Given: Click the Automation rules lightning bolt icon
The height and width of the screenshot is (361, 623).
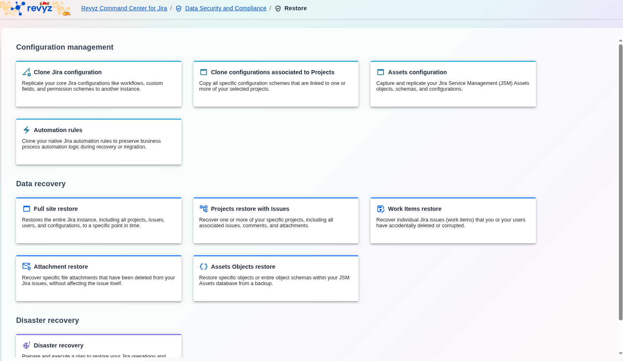Looking at the screenshot, I should pyautogui.click(x=26, y=130).
